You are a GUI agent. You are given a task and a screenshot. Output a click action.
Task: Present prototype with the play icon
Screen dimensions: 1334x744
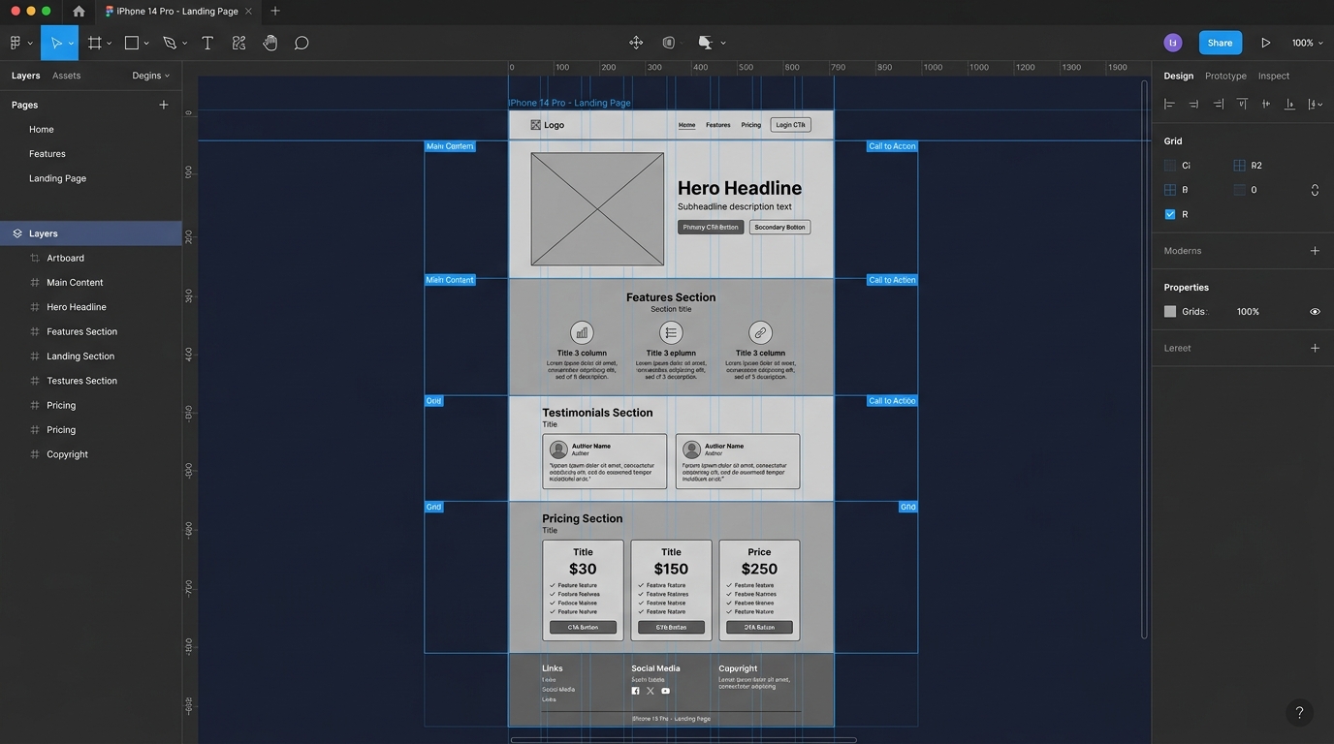[1265, 43]
